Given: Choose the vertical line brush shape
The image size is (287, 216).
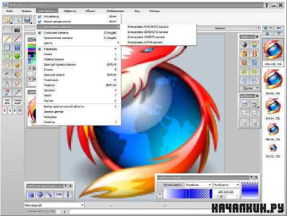Looking at the screenshot, I should coord(68,194).
